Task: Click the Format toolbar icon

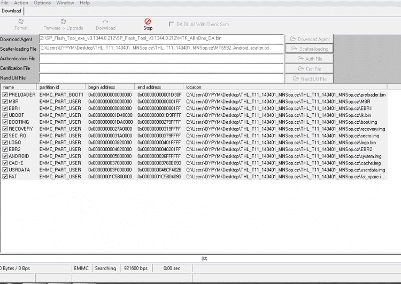Action: (x=21, y=22)
